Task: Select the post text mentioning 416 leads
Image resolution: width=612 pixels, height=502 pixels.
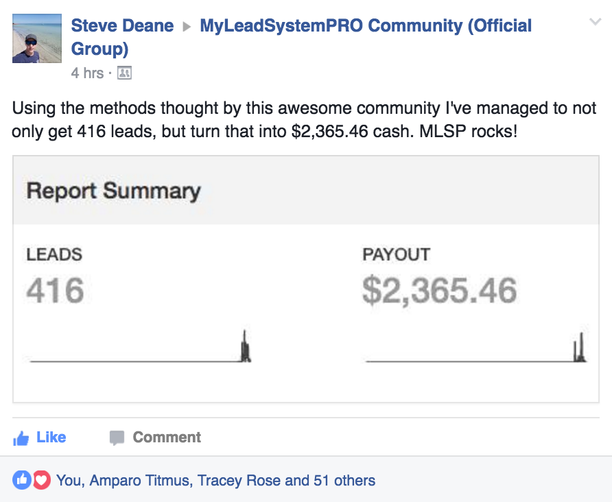Action: [304, 120]
